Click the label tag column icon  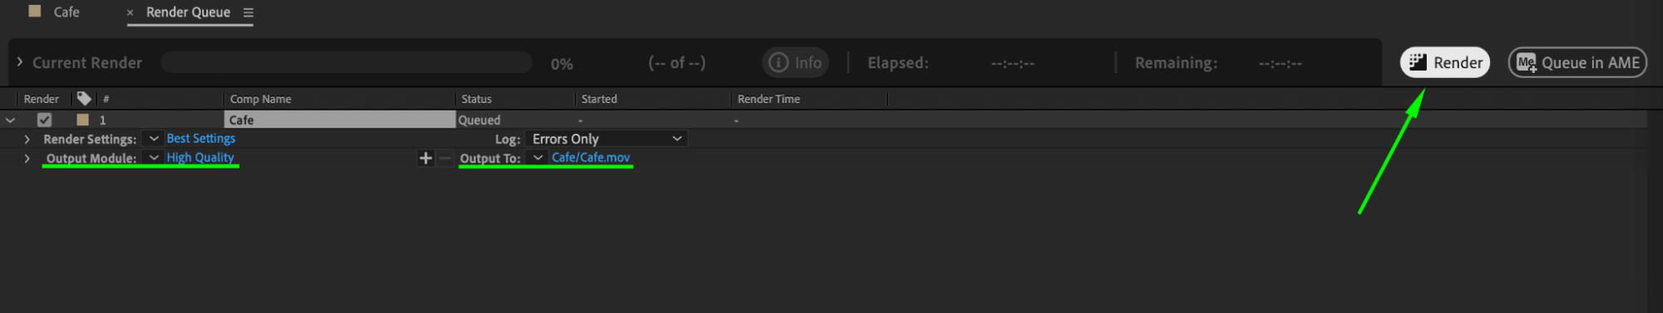click(x=84, y=99)
